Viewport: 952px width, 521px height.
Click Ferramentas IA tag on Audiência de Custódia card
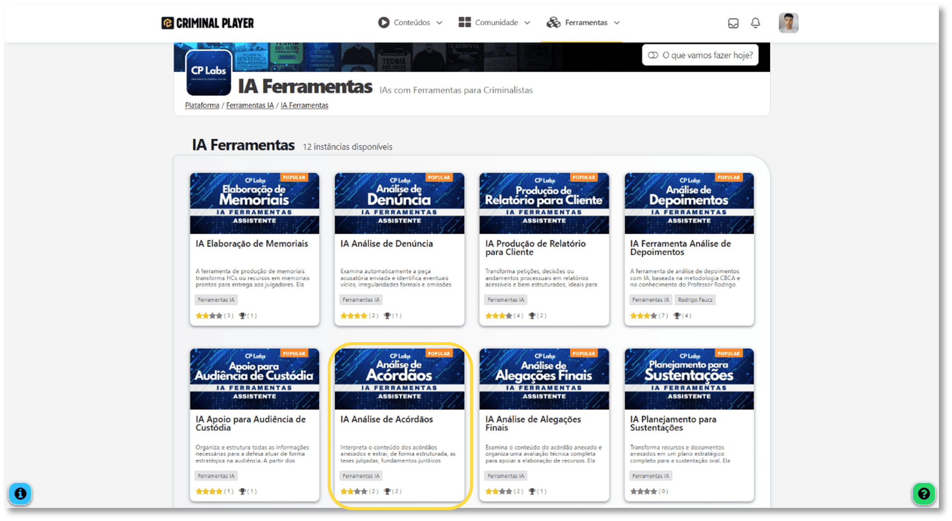[216, 476]
